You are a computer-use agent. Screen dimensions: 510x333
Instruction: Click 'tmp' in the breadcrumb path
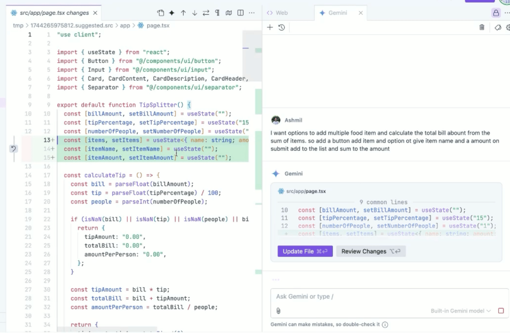(18, 25)
